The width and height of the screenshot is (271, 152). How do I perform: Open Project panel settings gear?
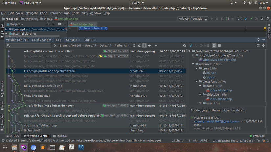pyautogui.click(x=59, y=24)
